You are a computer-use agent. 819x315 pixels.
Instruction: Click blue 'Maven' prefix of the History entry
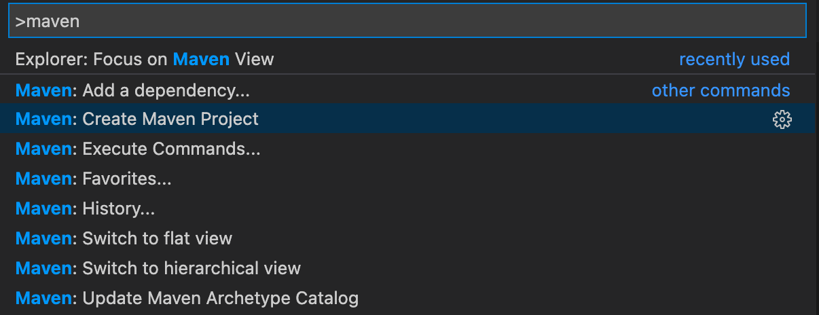click(43, 208)
